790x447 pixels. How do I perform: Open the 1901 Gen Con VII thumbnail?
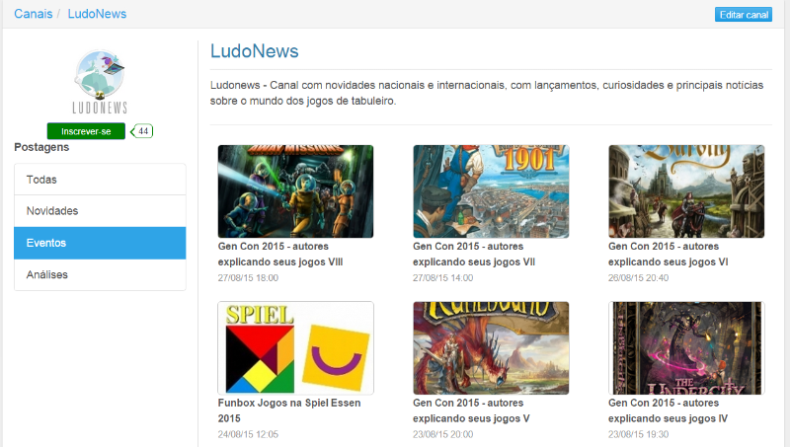[491, 191]
